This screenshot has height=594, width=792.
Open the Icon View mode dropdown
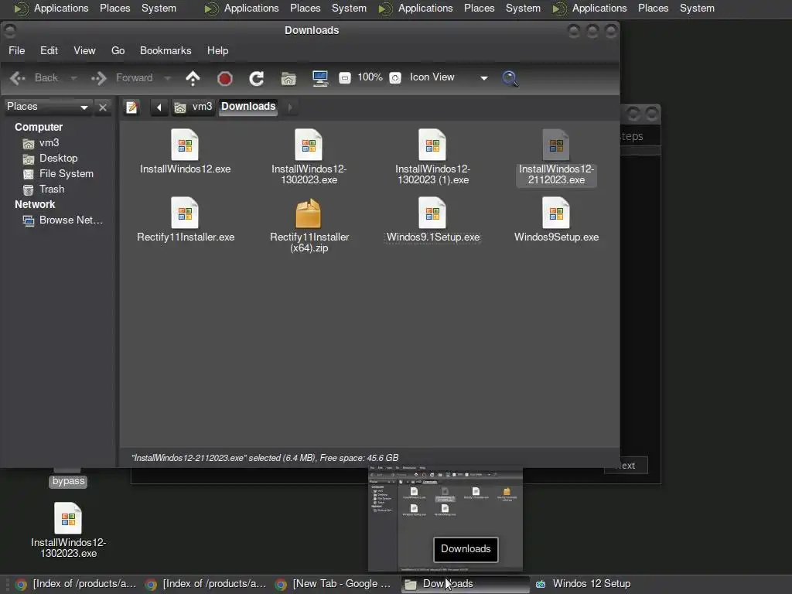449,77
